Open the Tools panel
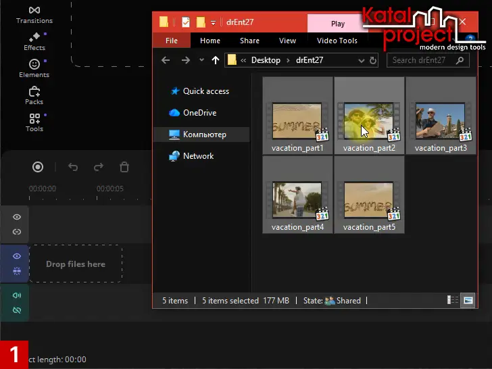Image resolution: width=492 pixels, height=369 pixels. [x=34, y=123]
